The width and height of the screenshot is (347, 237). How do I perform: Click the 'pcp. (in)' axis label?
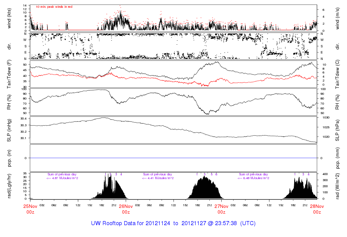coord(9,158)
